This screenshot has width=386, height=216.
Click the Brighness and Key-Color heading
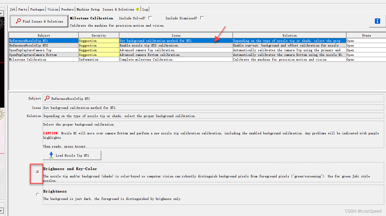[70, 169]
